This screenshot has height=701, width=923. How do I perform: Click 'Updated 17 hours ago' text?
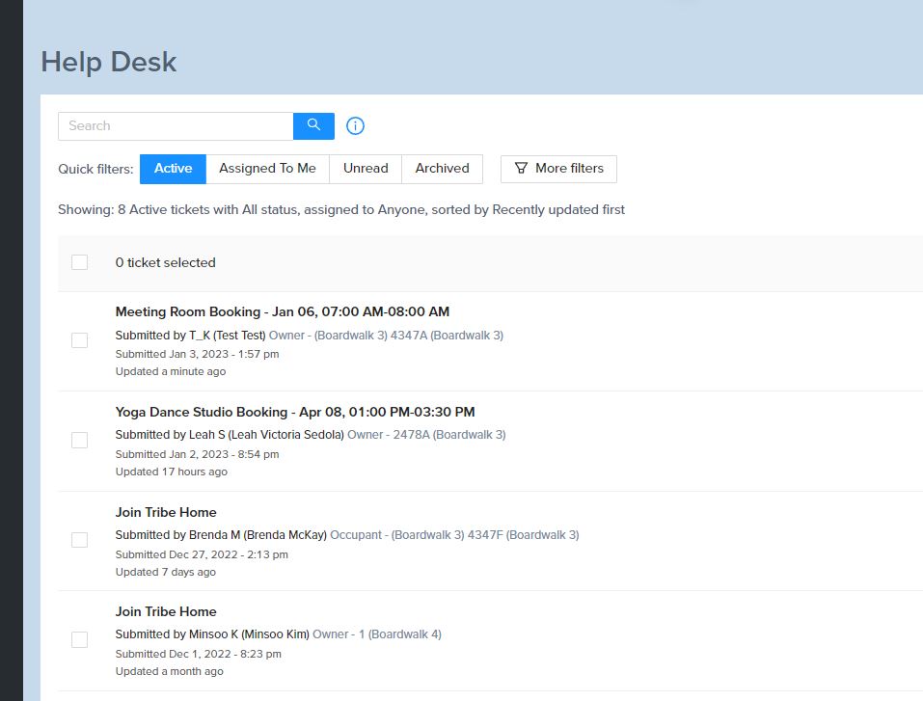pyautogui.click(x=172, y=472)
